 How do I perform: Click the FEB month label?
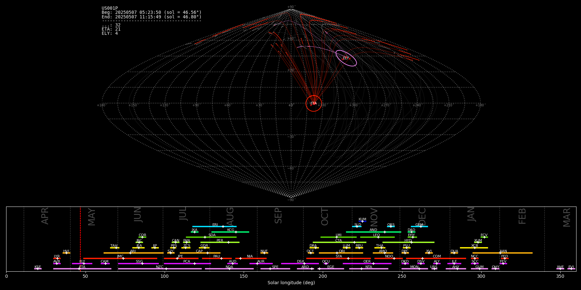coord(522,216)
